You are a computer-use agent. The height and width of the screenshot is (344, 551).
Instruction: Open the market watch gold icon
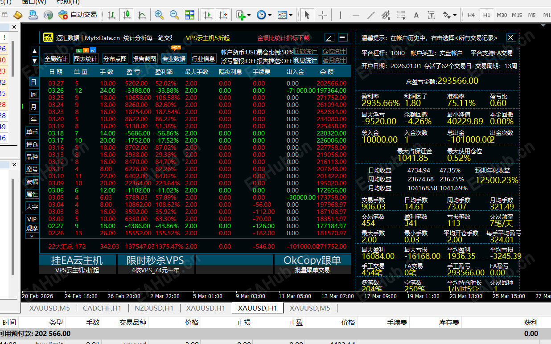click(18, 15)
